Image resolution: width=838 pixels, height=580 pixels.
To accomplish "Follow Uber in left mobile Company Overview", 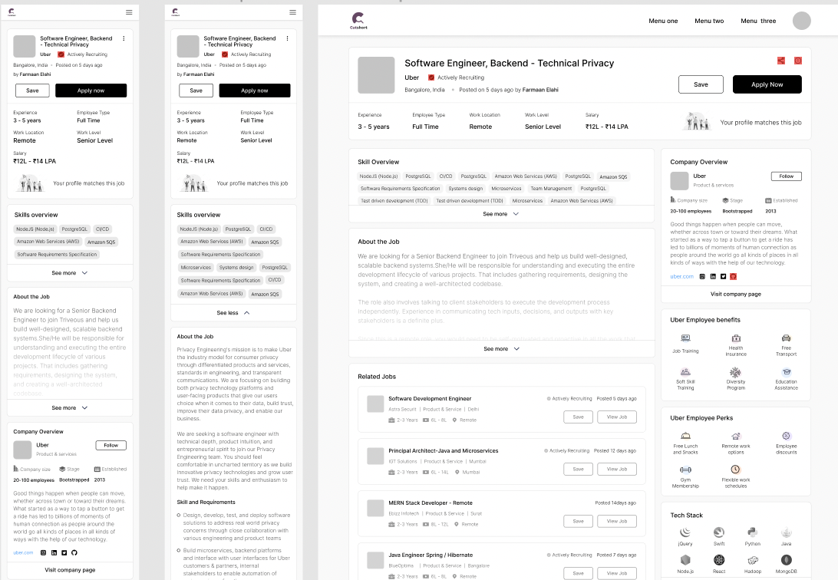I will [x=111, y=446].
